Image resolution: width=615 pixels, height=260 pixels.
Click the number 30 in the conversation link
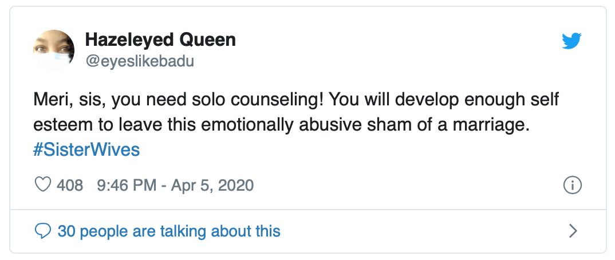(x=66, y=231)
